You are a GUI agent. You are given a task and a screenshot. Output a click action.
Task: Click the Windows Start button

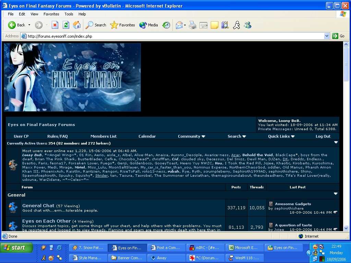(16, 248)
